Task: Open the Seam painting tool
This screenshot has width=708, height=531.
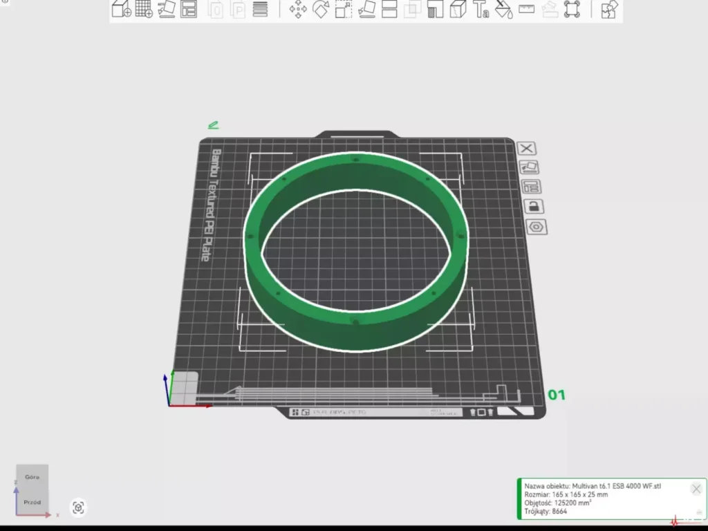Action: [x=458, y=9]
